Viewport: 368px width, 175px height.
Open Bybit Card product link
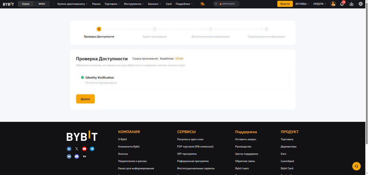(x=287, y=168)
